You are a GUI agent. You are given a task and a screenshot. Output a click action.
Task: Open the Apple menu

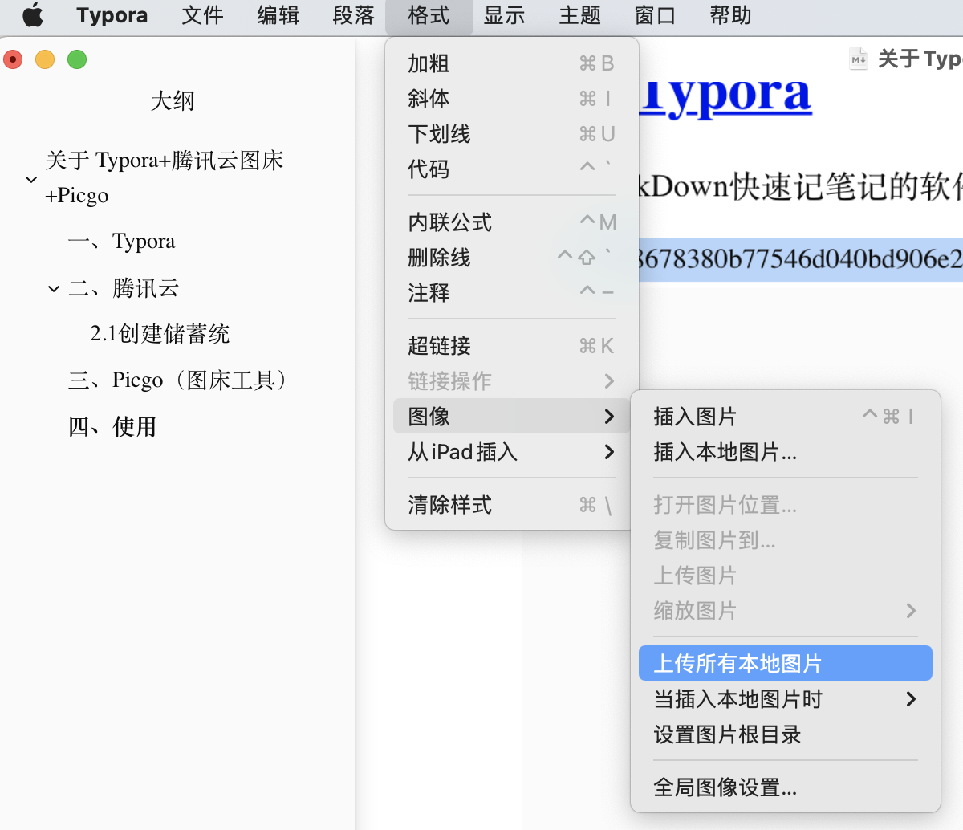coord(32,15)
